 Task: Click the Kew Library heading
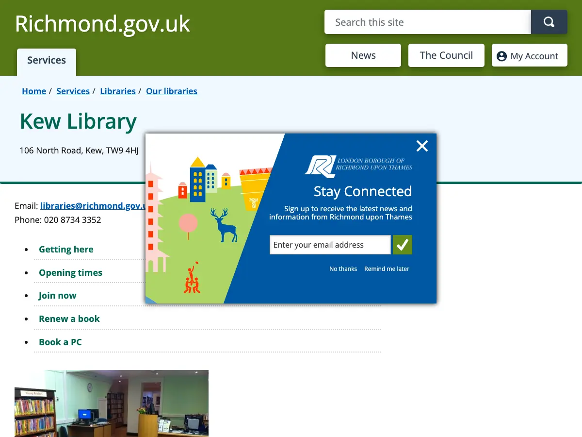tap(78, 121)
